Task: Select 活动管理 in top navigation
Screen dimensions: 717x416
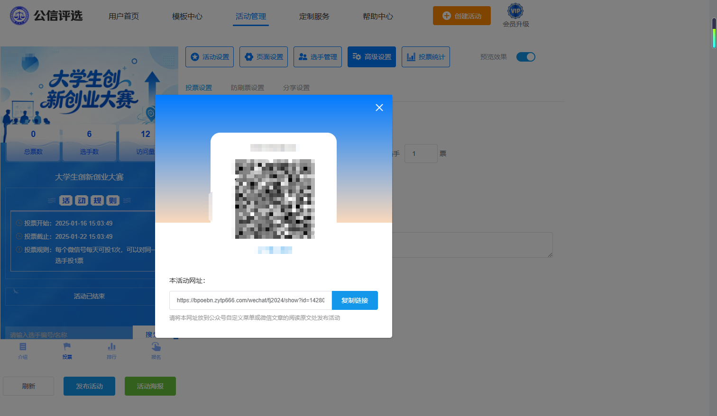Action: (251, 17)
